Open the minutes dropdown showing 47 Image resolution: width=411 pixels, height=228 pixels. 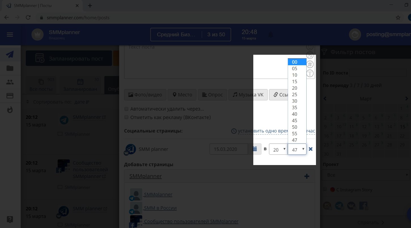tap(297, 149)
